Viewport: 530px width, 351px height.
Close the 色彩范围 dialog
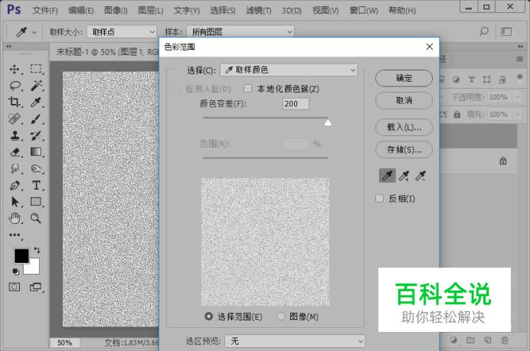[429, 47]
